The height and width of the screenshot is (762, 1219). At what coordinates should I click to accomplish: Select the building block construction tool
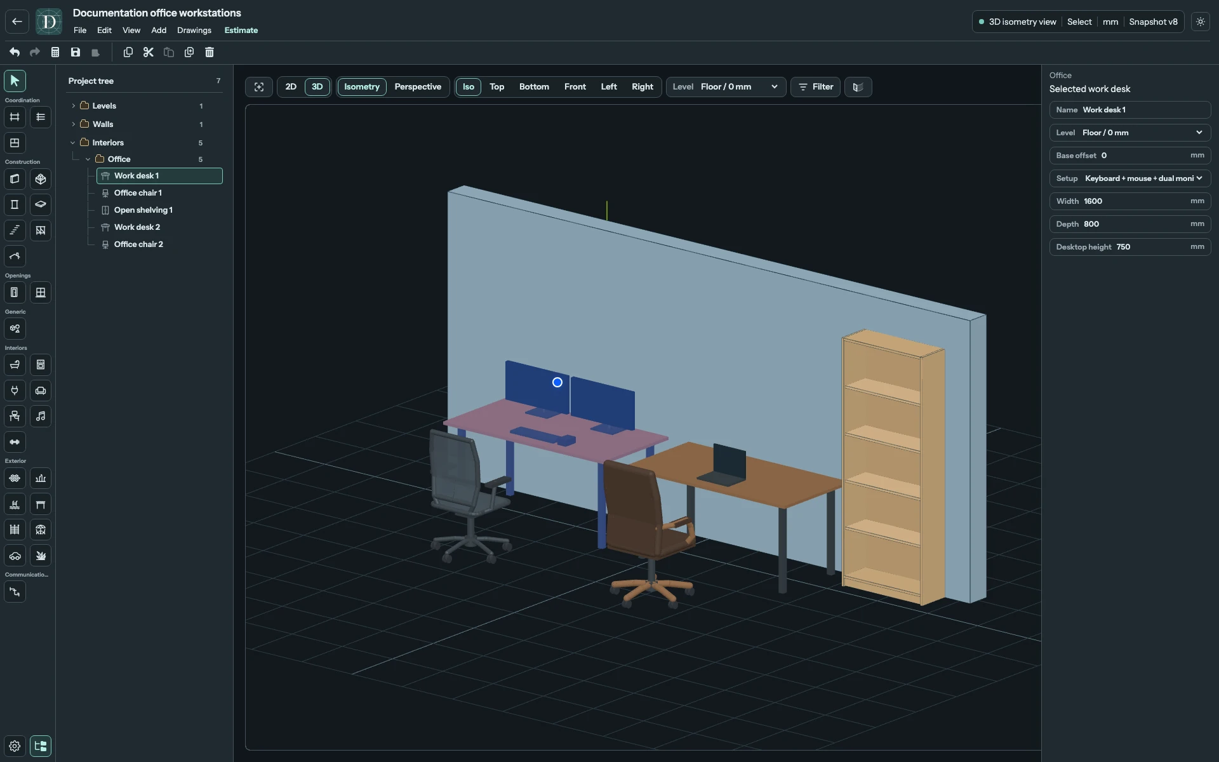pos(41,179)
